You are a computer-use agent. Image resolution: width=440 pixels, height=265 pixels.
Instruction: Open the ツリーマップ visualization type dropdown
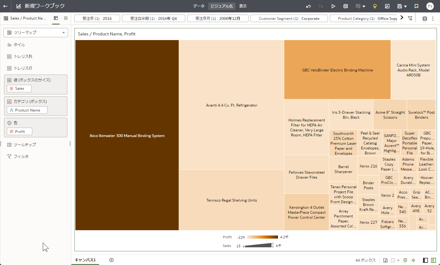click(x=36, y=33)
